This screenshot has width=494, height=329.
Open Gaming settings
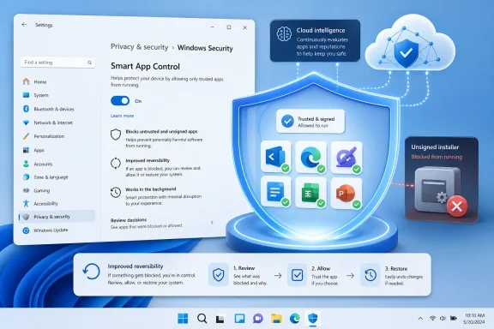coord(57,190)
